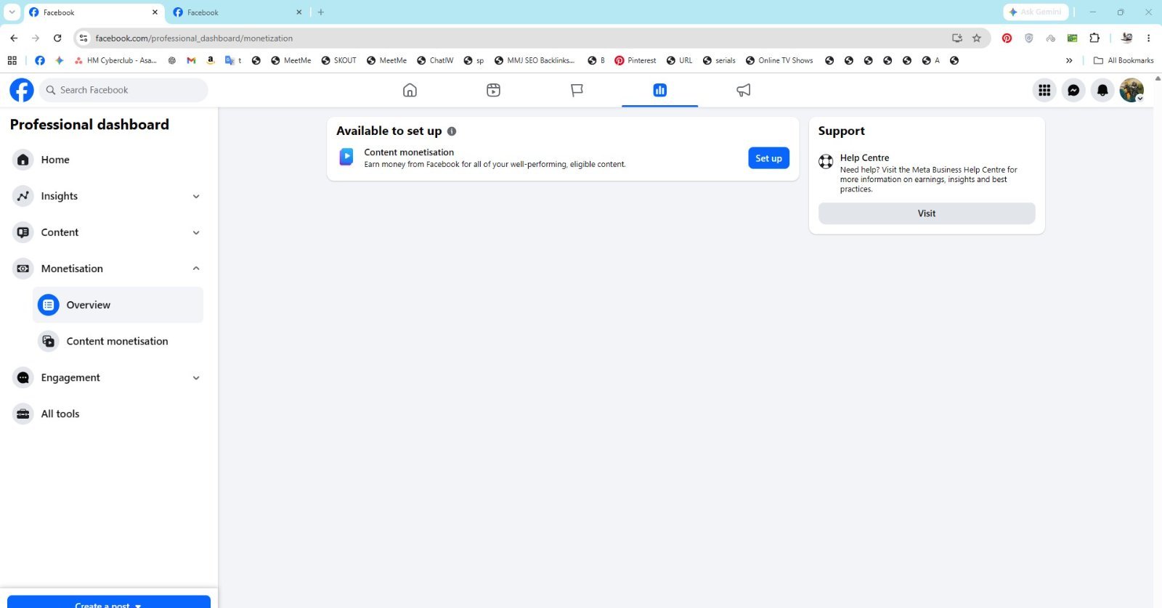Open the Professional dashboard chart icon
Image resolution: width=1162 pixels, height=608 pixels.
pyautogui.click(x=659, y=90)
